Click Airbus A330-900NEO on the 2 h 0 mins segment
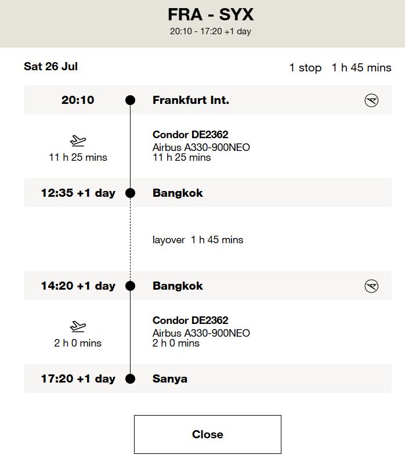This screenshot has width=405, height=458. [201, 333]
